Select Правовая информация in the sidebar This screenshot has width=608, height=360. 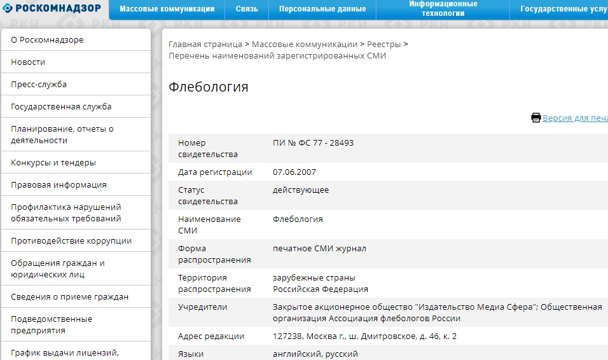76,184
